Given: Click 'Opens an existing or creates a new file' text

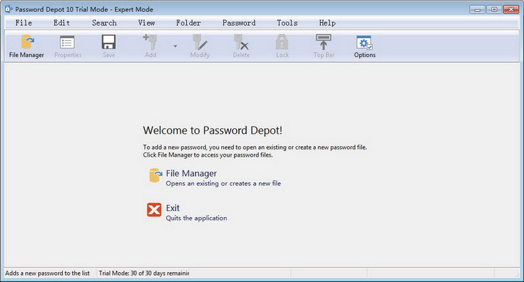Looking at the screenshot, I should point(223,184).
